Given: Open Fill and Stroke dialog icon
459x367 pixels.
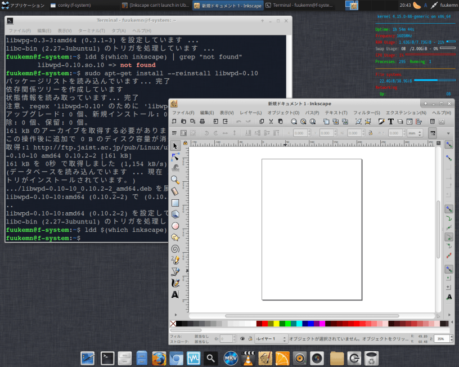Looking at the screenshot, I should (381, 121).
